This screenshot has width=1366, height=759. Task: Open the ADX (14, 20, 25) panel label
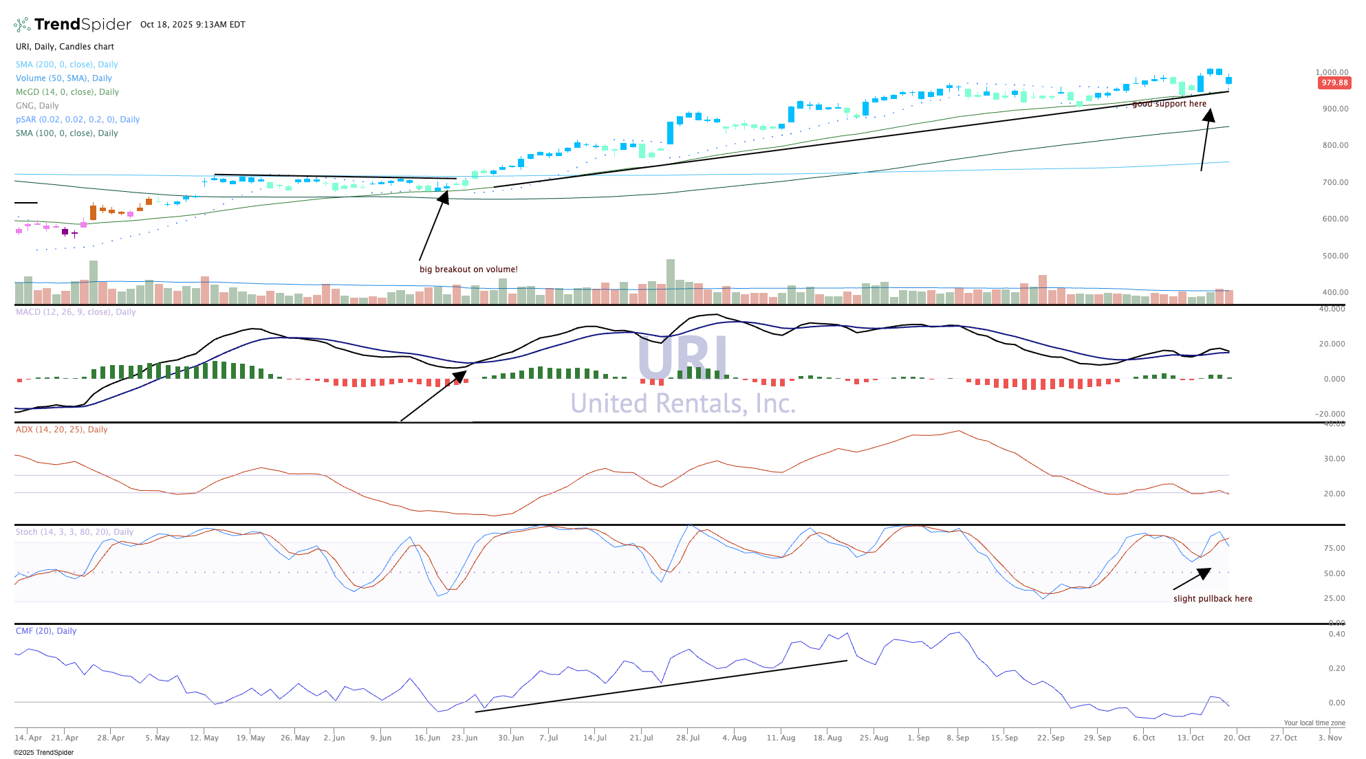61,430
